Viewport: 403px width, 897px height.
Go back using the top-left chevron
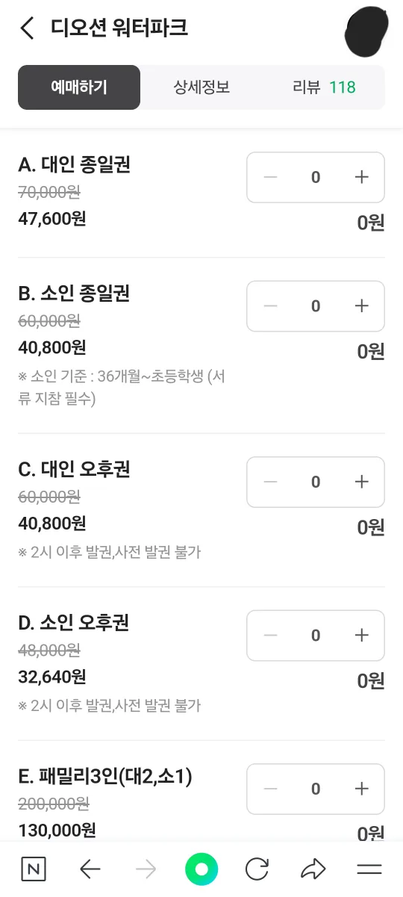pyautogui.click(x=28, y=28)
